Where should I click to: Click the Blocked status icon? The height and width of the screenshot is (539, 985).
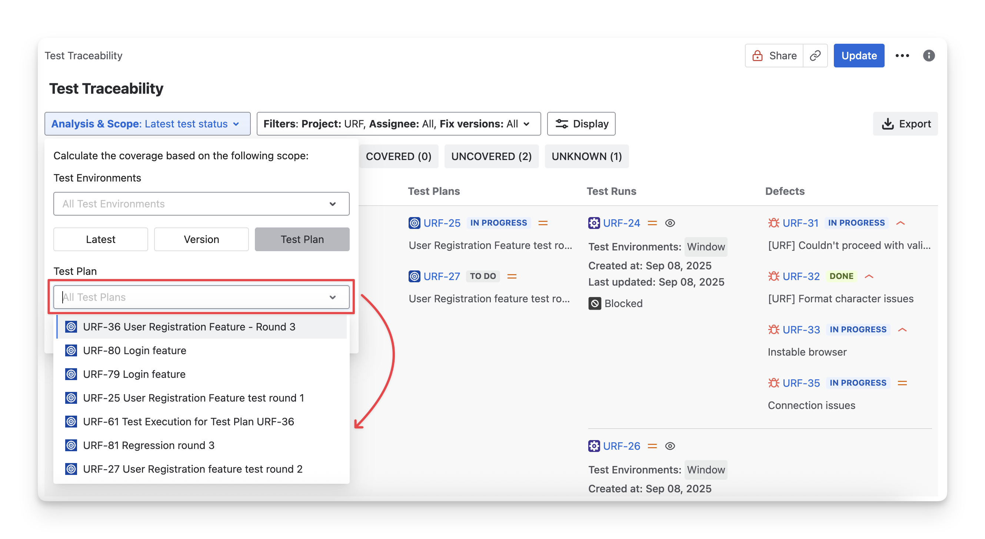(595, 303)
